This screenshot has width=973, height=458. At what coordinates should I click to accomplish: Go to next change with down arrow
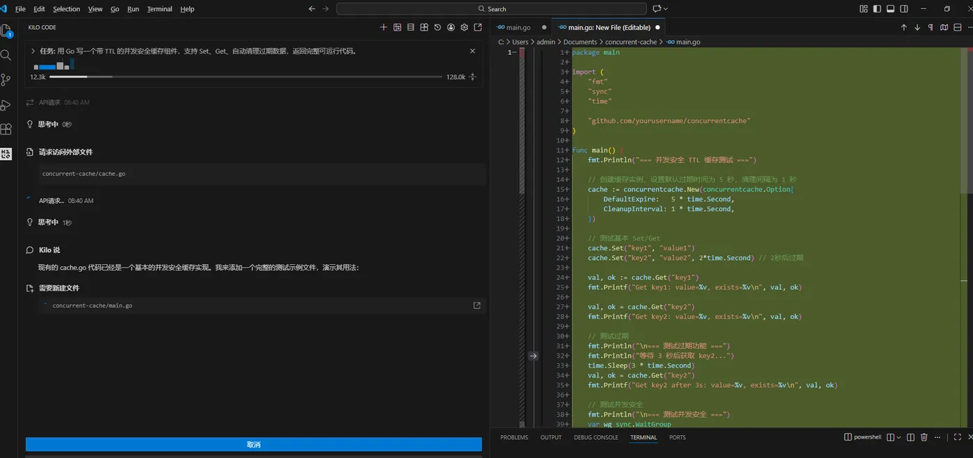point(917,27)
